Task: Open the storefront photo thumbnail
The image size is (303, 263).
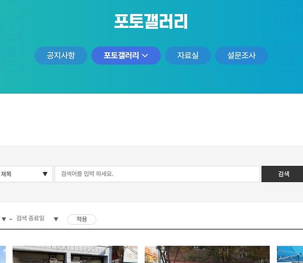Action: [x=75, y=254]
